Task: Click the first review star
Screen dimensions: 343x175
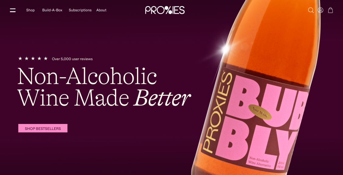Action: point(20,58)
